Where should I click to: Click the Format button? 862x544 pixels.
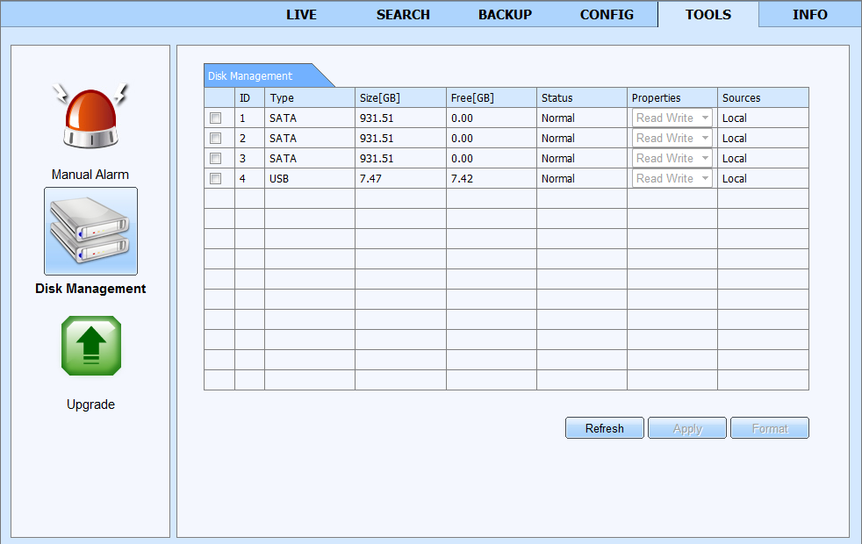pos(770,428)
